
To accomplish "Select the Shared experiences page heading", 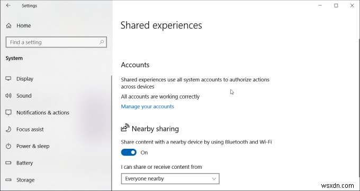I will coord(161,25).
